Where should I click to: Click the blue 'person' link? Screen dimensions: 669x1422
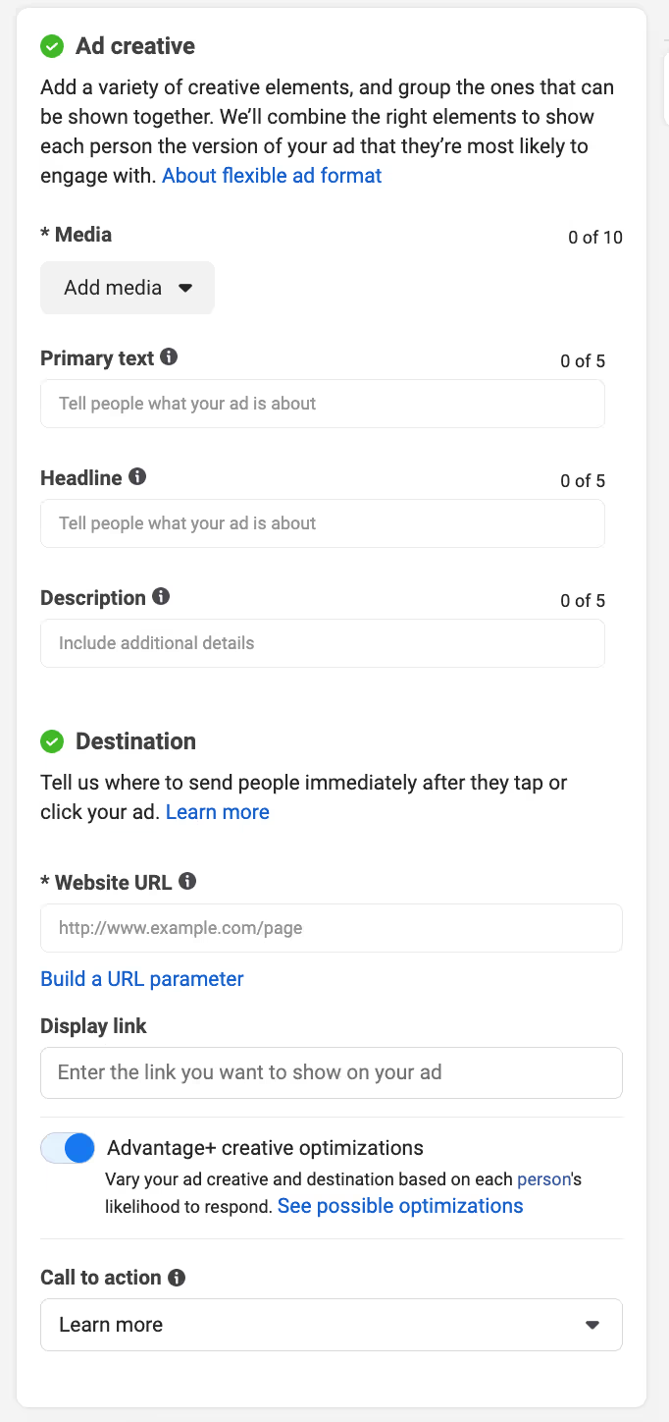coord(542,1179)
